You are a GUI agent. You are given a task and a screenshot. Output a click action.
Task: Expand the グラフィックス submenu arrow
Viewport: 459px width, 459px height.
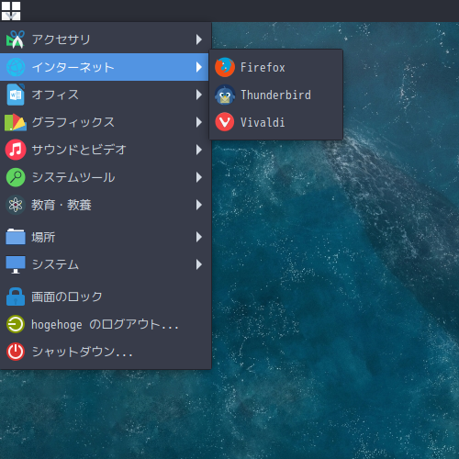(199, 122)
